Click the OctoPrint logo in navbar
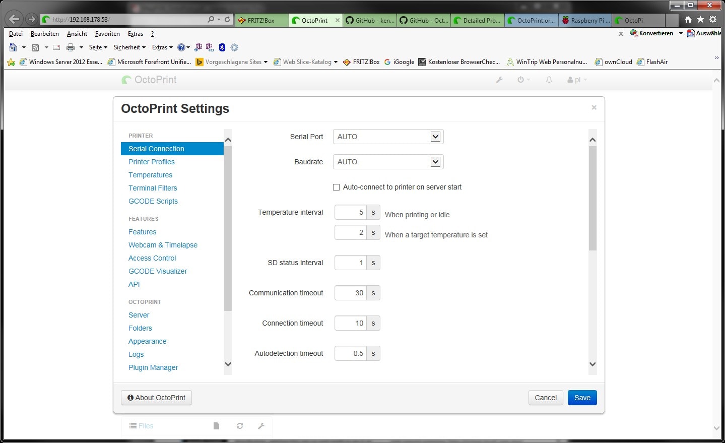725x443 pixels. (x=150, y=80)
